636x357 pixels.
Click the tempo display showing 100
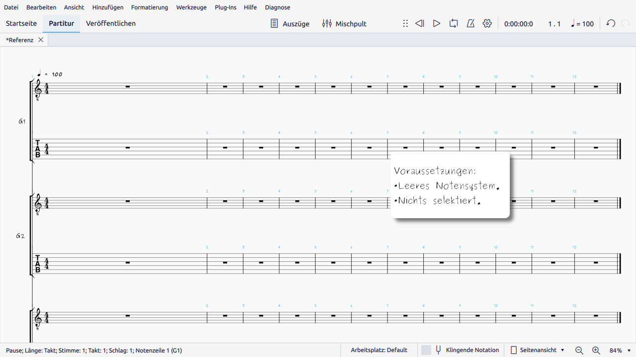pyautogui.click(x=582, y=23)
